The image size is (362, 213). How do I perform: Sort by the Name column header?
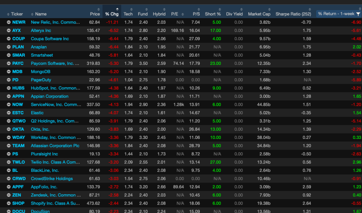[41, 14]
